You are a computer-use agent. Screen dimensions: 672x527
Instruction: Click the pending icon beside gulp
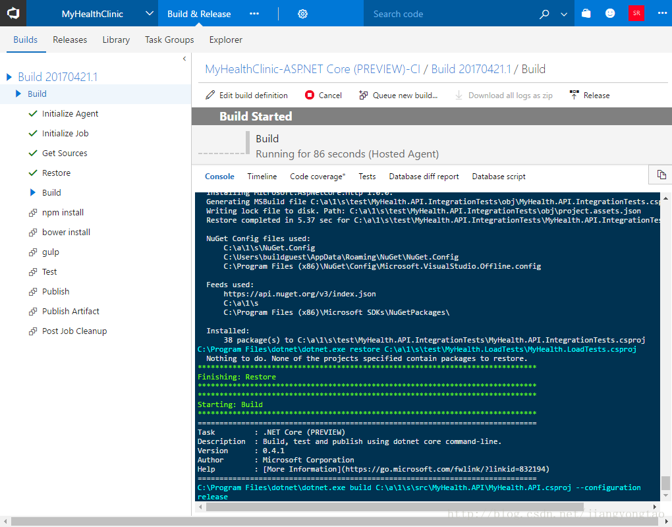32,252
